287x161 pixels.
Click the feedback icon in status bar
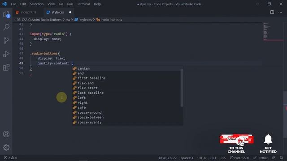(x=274, y=157)
